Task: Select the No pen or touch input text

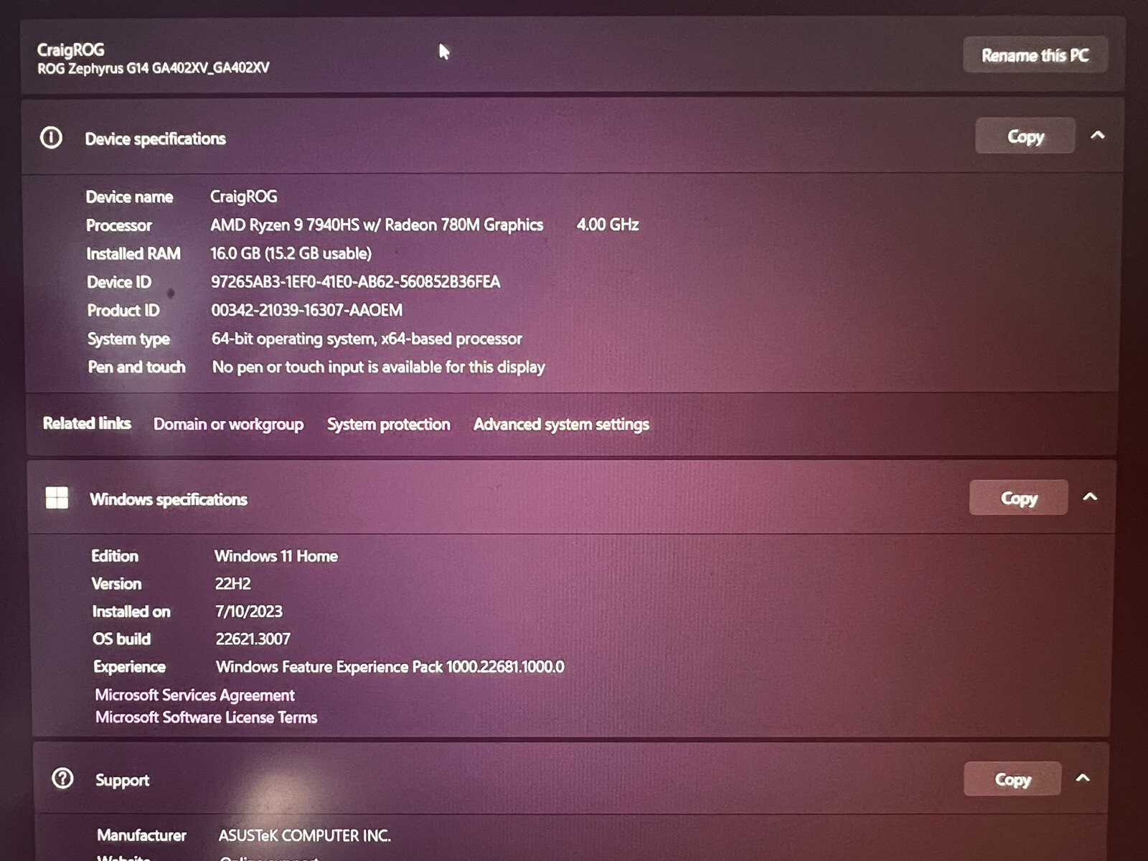Action: click(x=379, y=367)
